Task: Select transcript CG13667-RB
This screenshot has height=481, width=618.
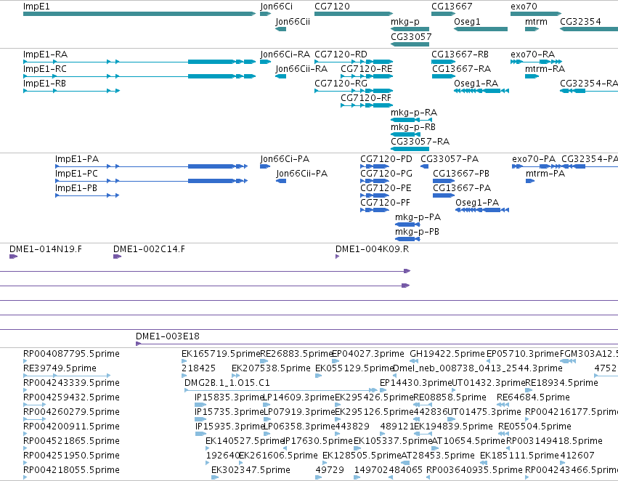Action: 444,62
